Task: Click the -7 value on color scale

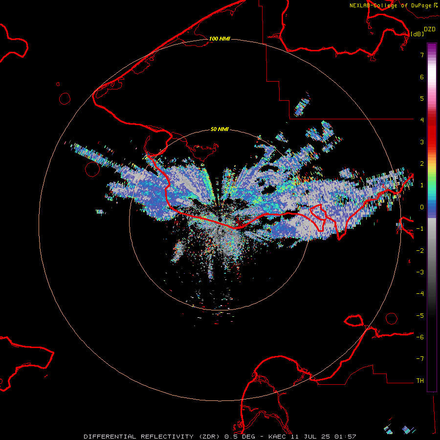Action: [x=420, y=359]
